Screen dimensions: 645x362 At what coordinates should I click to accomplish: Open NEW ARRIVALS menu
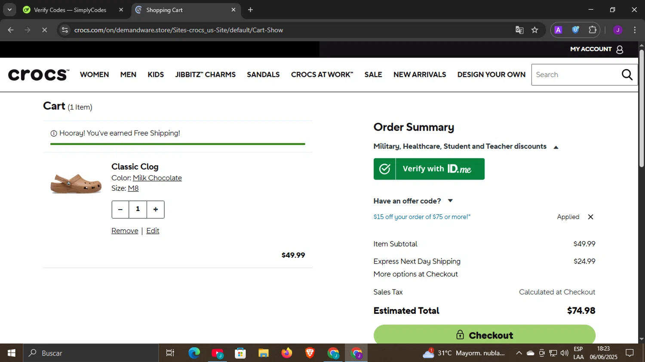pyautogui.click(x=420, y=75)
